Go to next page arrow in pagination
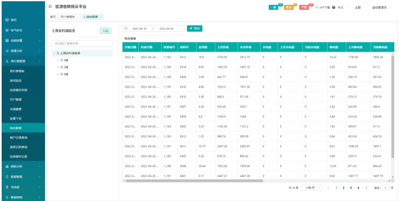The height and width of the screenshot is (201, 416). [366, 187]
